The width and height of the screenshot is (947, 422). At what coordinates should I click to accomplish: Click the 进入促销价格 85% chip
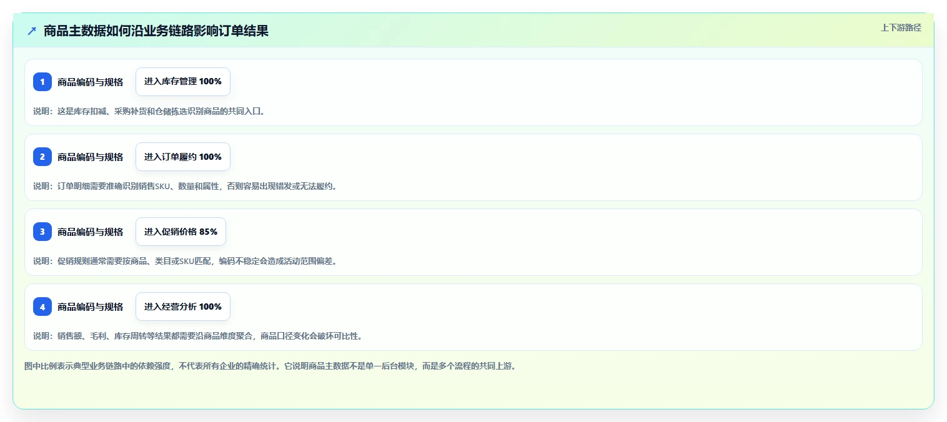click(181, 232)
